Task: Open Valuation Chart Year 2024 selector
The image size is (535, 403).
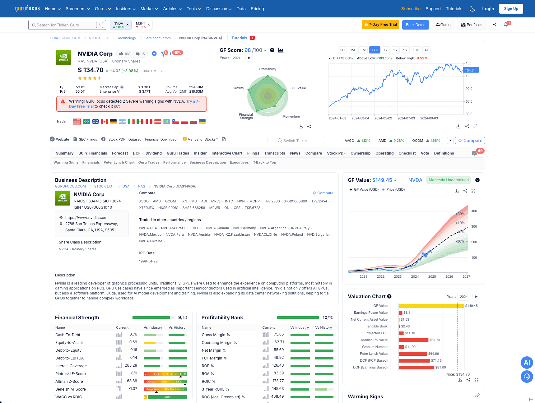Action: (464, 297)
